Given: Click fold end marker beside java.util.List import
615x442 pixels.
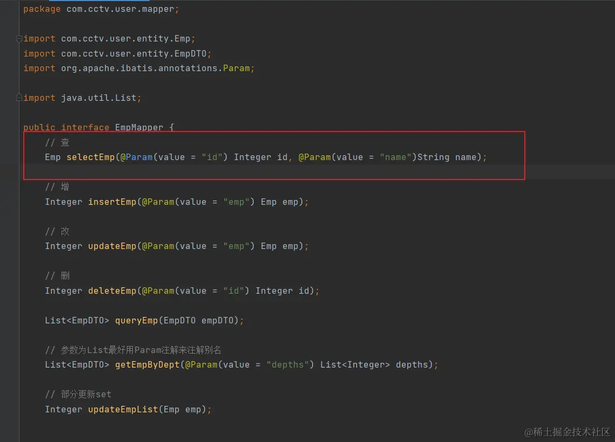Looking at the screenshot, I should point(18,98).
